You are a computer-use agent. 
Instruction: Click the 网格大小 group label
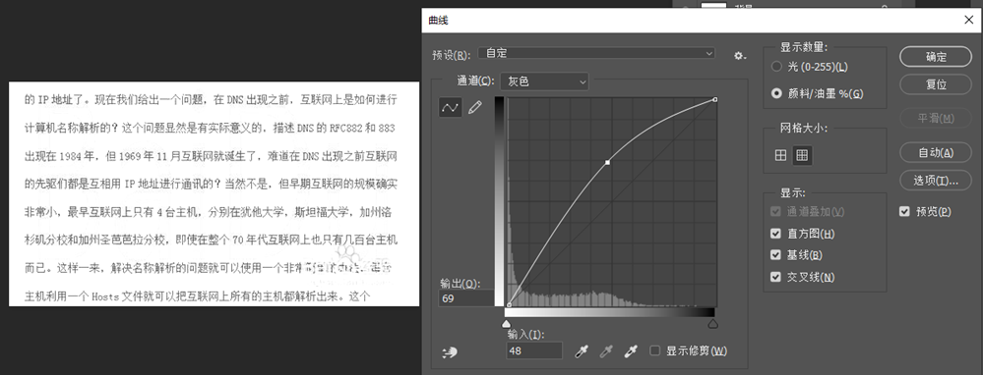[804, 129]
